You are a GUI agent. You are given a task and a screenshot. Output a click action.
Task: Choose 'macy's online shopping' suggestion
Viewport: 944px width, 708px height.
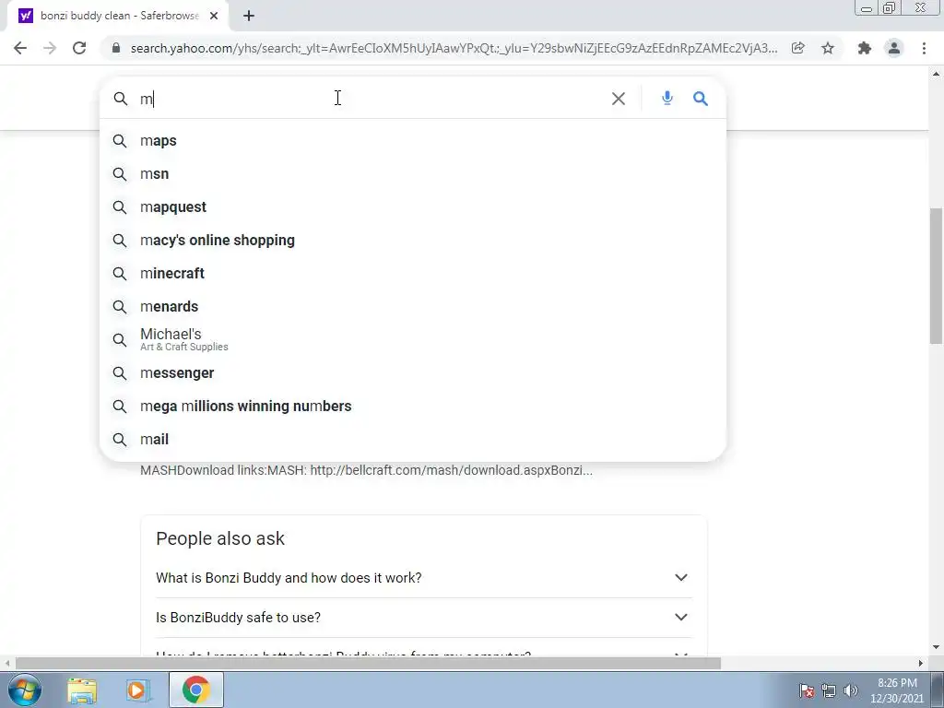click(x=413, y=241)
